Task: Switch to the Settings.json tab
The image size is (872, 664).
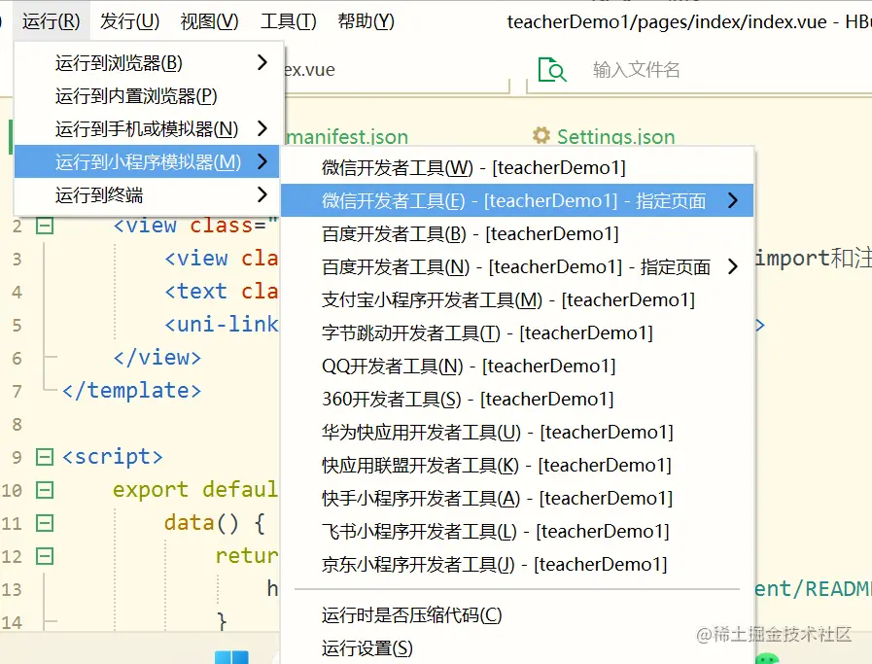Action: 616,137
